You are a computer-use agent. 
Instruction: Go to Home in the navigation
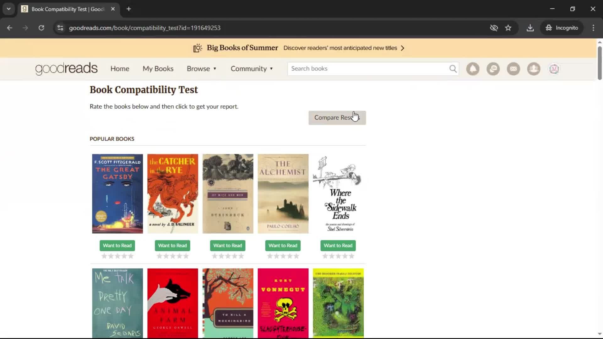[120, 69]
